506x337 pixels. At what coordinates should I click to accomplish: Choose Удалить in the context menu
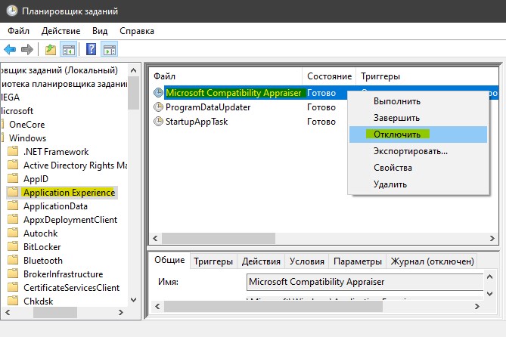[418, 184]
